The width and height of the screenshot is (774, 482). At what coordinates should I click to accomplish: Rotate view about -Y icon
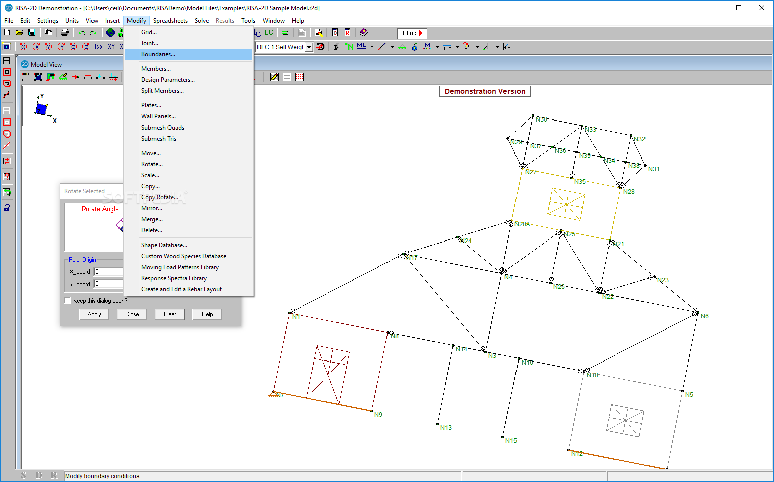61,46
